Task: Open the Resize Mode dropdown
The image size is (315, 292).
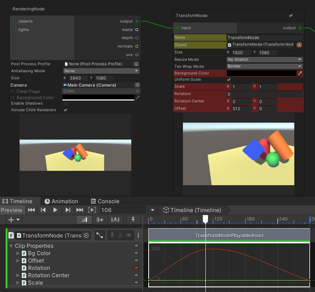Action: click(264, 59)
